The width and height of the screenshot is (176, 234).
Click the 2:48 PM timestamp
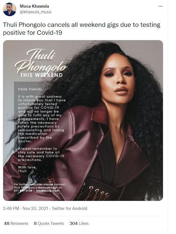pos(11,208)
